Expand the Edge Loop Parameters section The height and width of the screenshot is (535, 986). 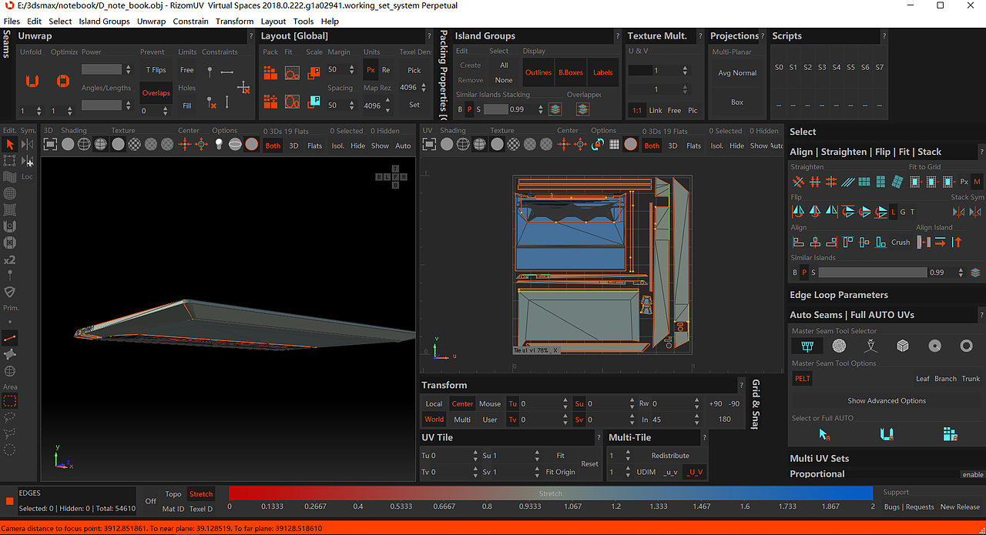[x=839, y=295]
